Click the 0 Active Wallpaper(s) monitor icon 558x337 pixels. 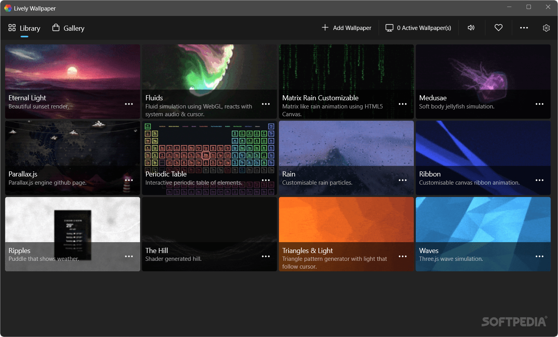pyautogui.click(x=389, y=28)
